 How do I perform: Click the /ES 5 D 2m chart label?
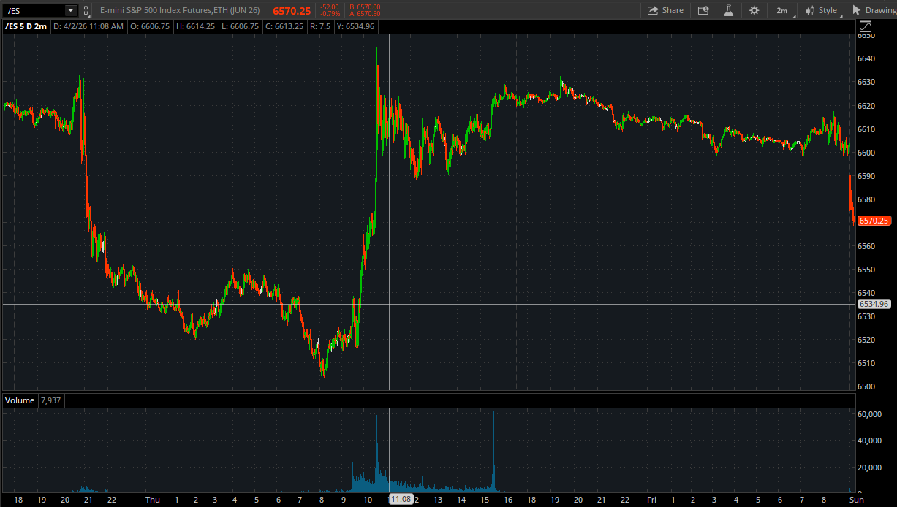pyautogui.click(x=26, y=26)
